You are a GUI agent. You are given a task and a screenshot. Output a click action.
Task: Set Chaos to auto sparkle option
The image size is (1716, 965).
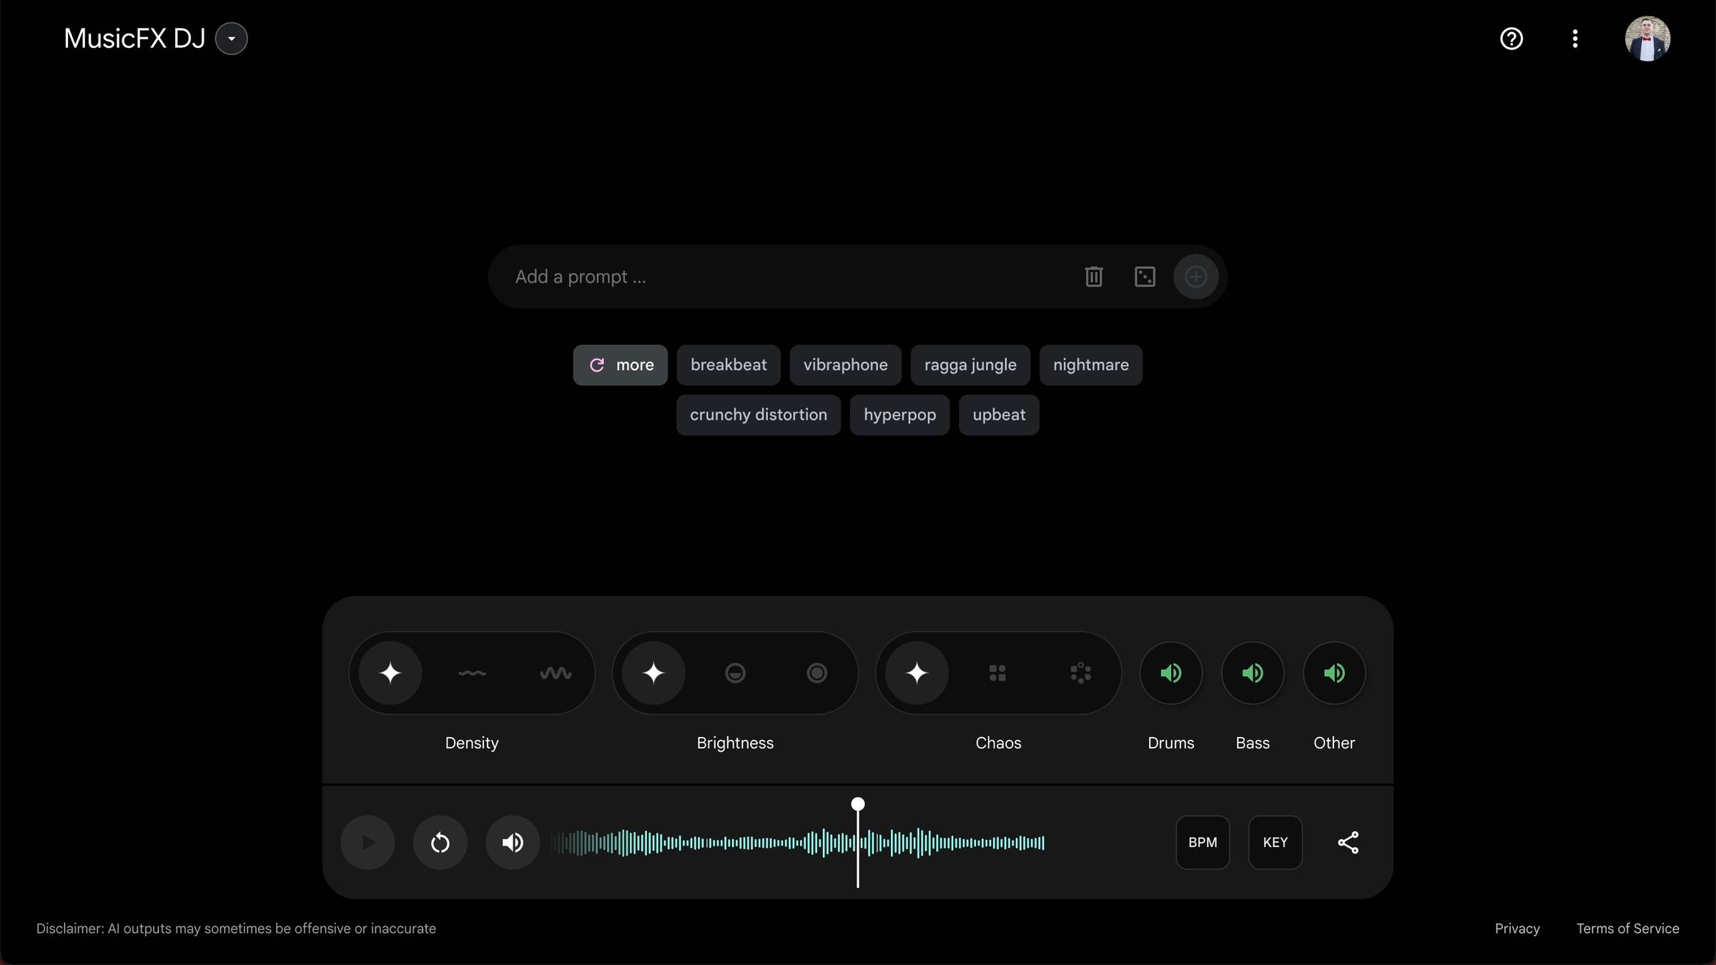[917, 673]
